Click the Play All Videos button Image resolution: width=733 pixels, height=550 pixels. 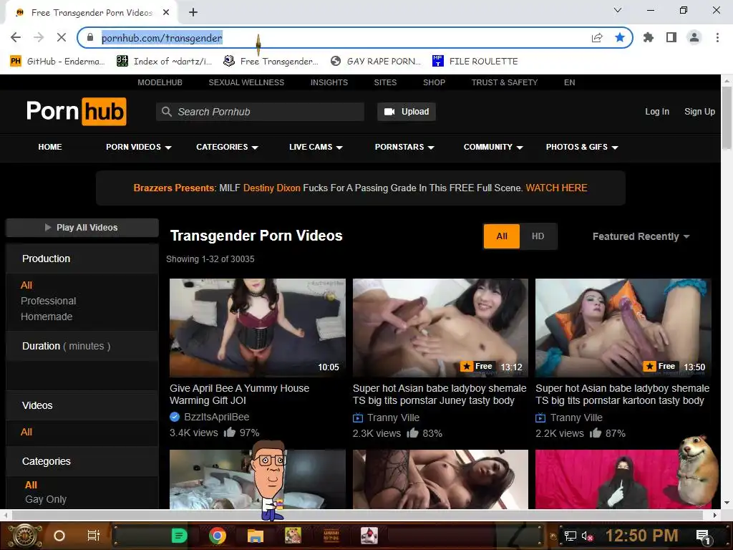pyautogui.click(x=82, y=228)
